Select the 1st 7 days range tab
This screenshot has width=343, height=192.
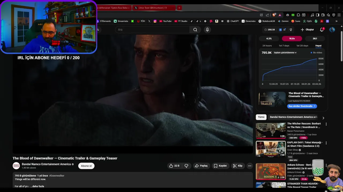click(x=284, y=46)
